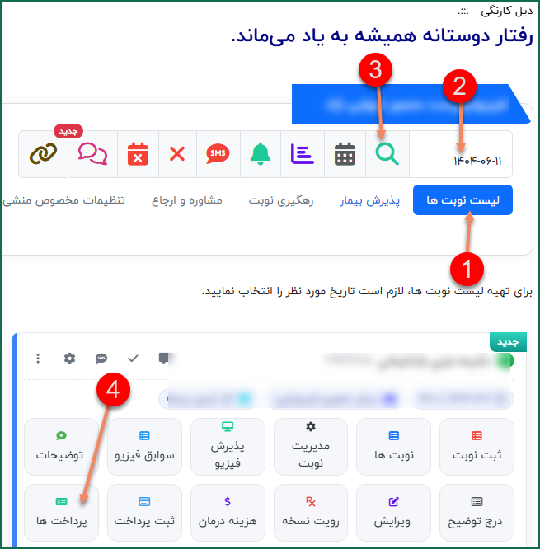The width and height of the screenshot is (540, 549).
Task: Click the red SMS bubble icon
Action: (x=218, y=154)
